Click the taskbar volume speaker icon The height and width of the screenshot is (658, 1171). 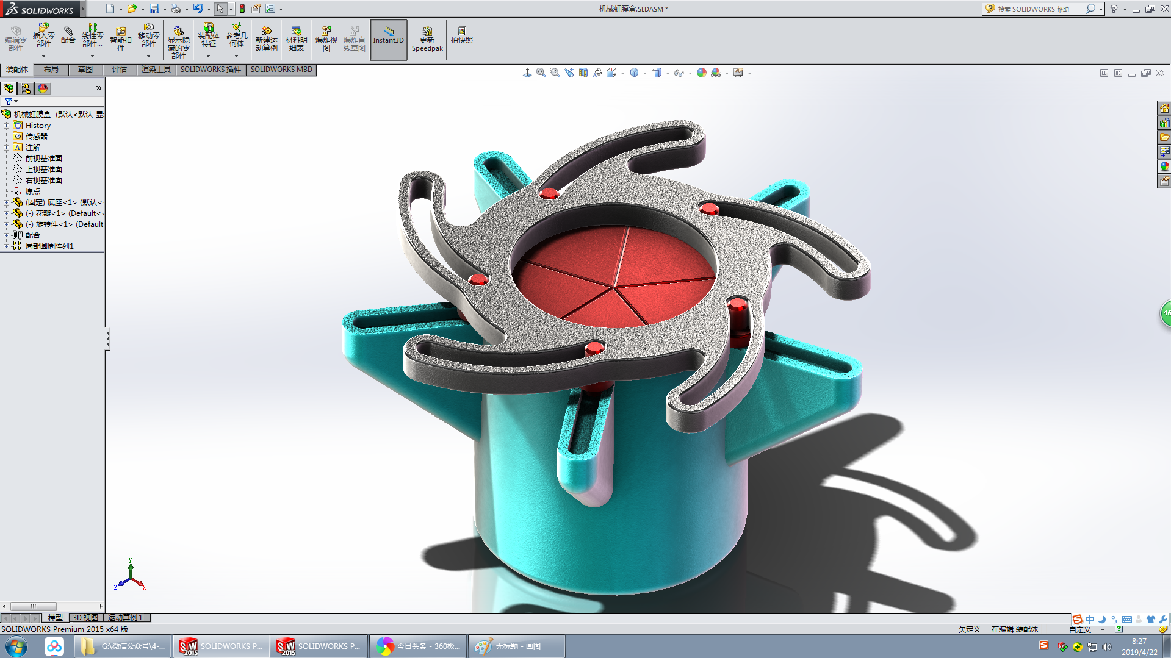[1107, 647]
